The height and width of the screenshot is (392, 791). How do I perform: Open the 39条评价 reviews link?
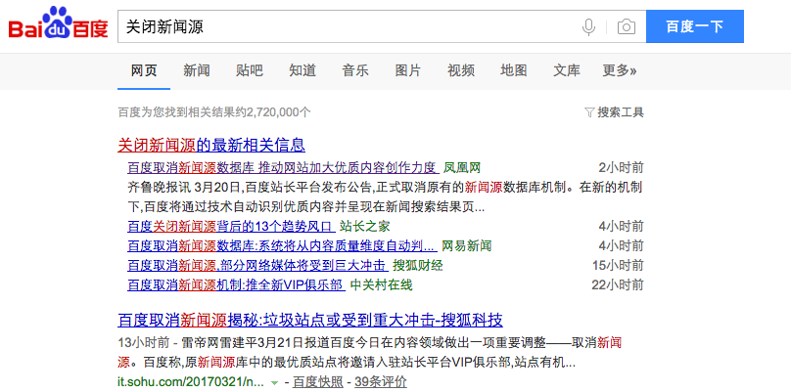point(381,382)
